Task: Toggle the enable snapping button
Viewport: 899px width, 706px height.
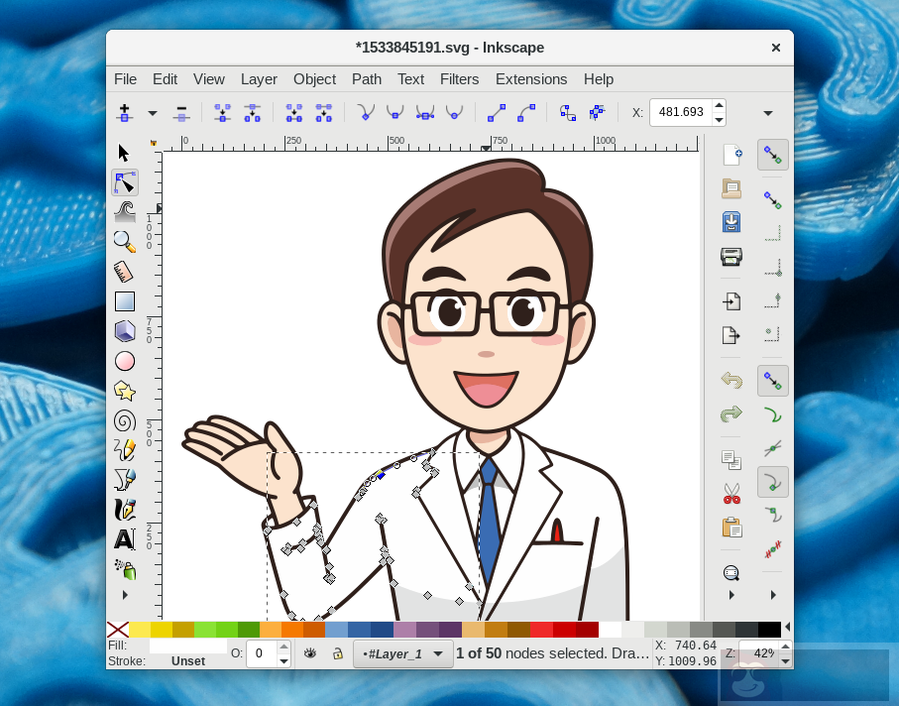Action: click(773, 155)
